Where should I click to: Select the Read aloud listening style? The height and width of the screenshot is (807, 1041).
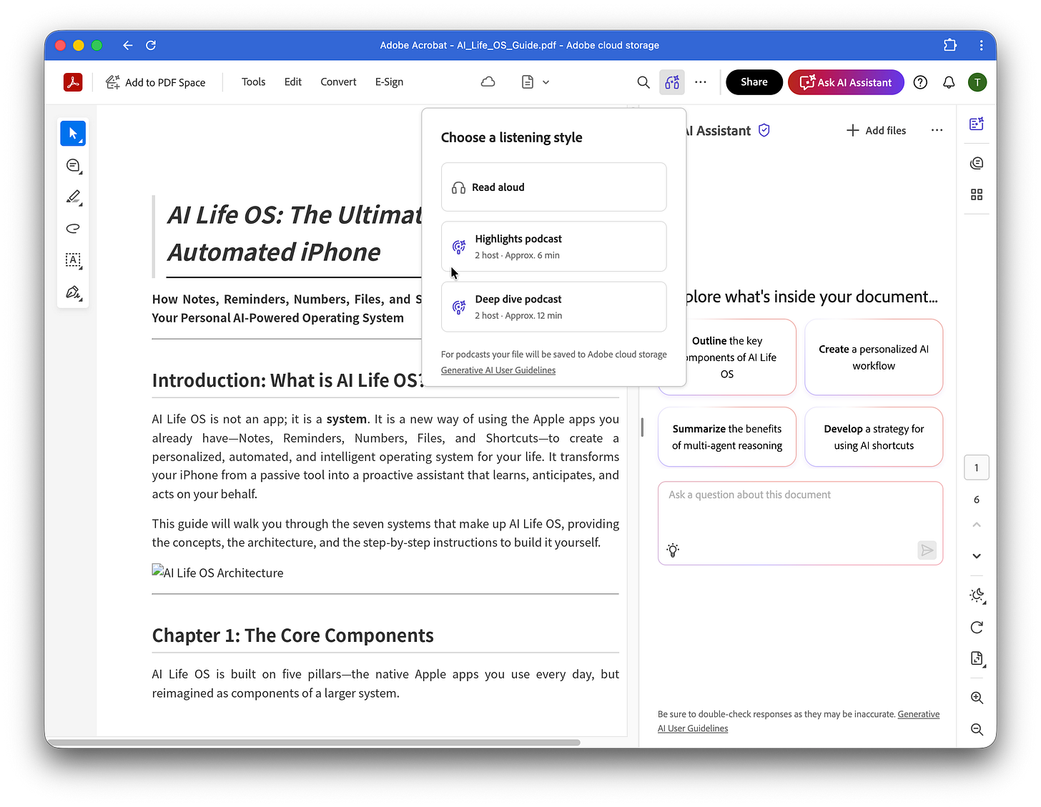tap(553, 187)
